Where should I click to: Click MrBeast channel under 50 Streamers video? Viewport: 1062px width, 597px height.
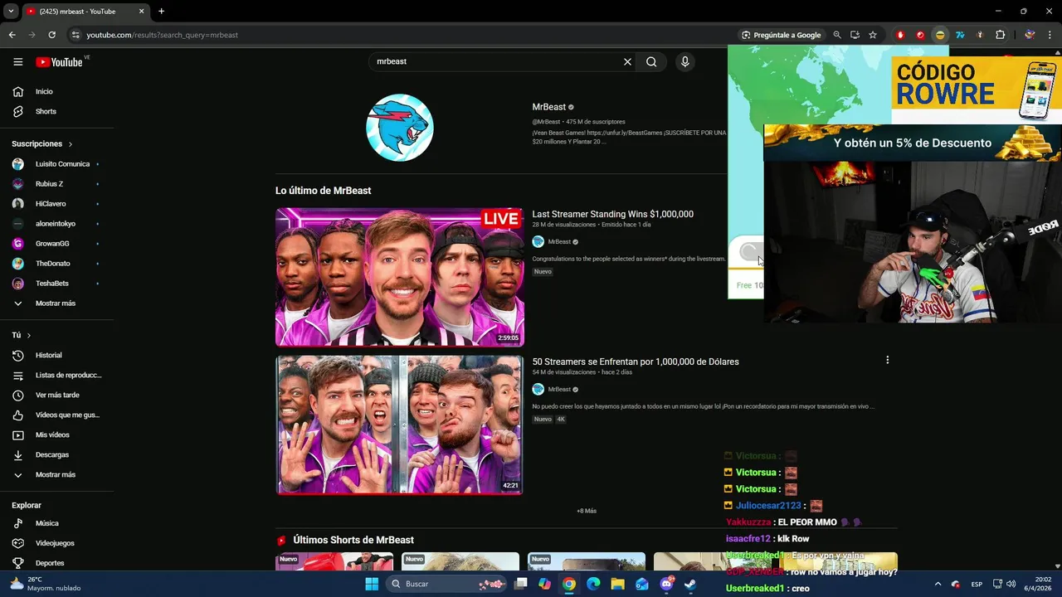coord(559,390)
